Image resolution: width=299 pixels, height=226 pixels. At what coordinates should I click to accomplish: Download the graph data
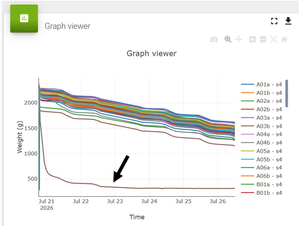pos(288,21)
